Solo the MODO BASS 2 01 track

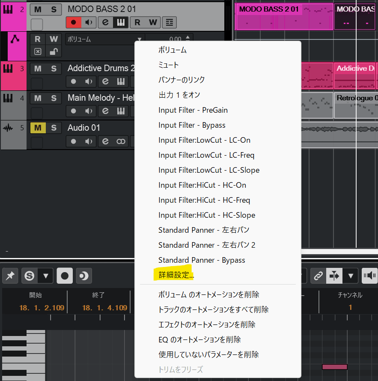[x=54, y=9]
